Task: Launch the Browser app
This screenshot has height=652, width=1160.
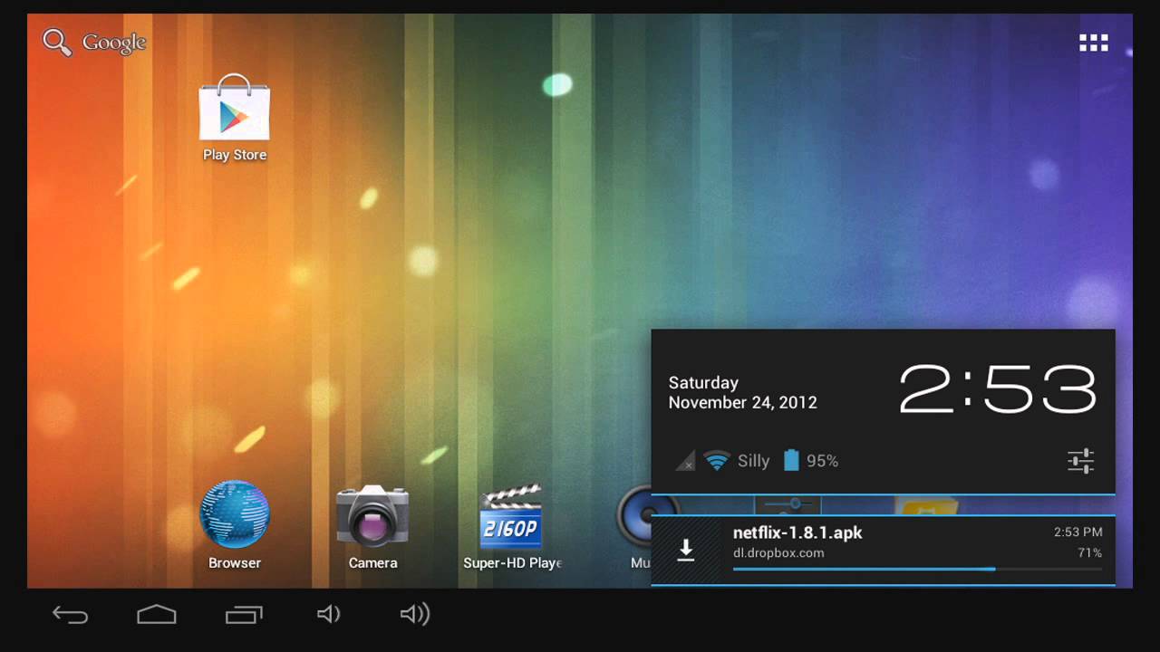Action: click(235, 525)
